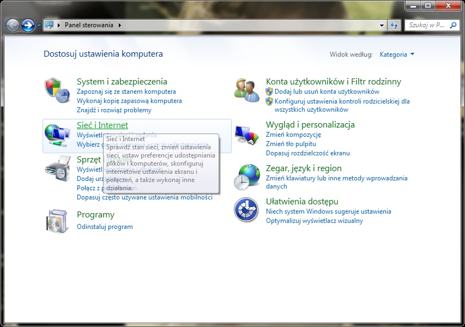Viewport: 465px width, 327px height.
Task: Open System i zabezpieczenia category
Action: (x=122, y=82)
